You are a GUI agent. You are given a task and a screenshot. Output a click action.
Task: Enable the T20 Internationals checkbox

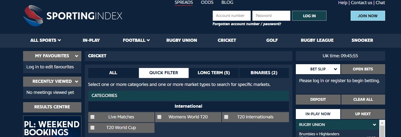[x=226, y=117]
